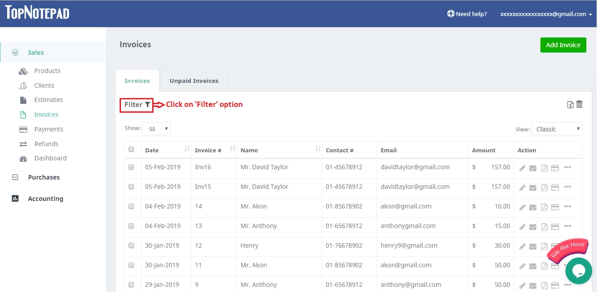The image size is (598, 294).
Task: Open the View Classic dropdown
Action: click(x=556, y=129)
